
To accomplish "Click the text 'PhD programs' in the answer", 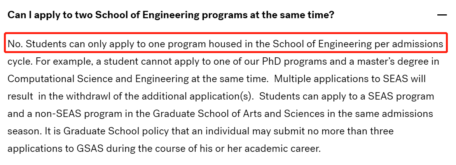I will [295, 62].
